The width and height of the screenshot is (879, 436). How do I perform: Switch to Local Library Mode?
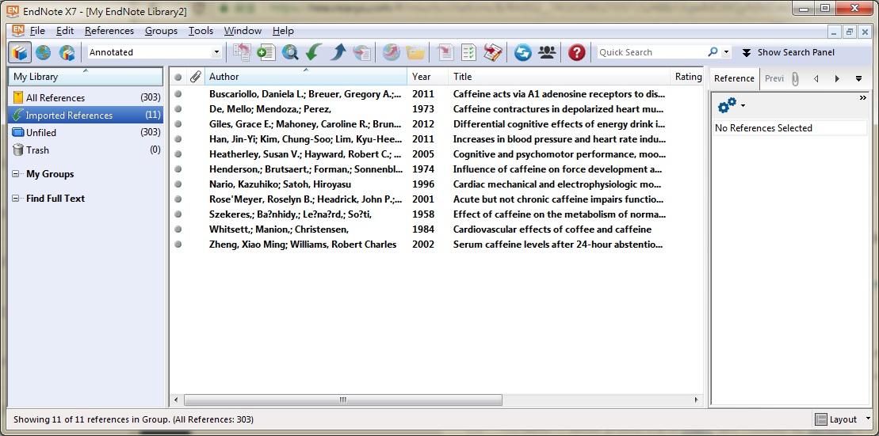coord(20,52)
